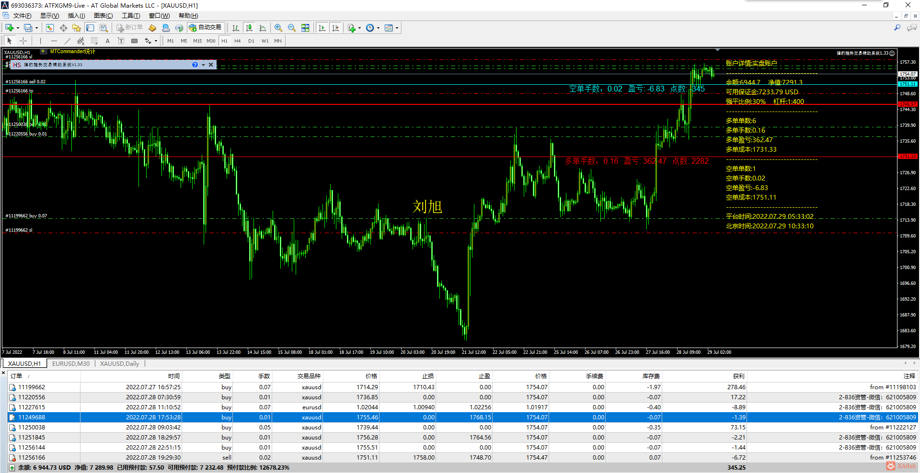Switch to the XAUUSD,Daily chart tab
Screen dimensions: 920x473
click(x=119, y=363)
